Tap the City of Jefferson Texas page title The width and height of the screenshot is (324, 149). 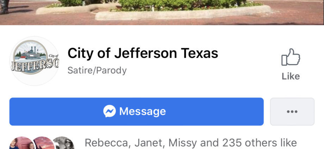click(143, 53)
